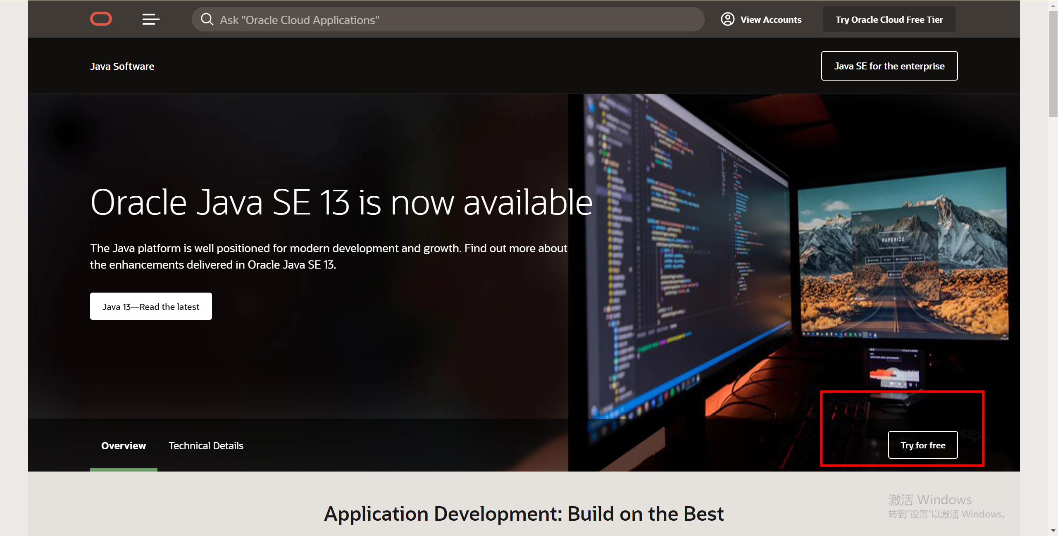Click Java SE for the enterprise button
Screen dimensions: 1058x536
tap(889, 66)
